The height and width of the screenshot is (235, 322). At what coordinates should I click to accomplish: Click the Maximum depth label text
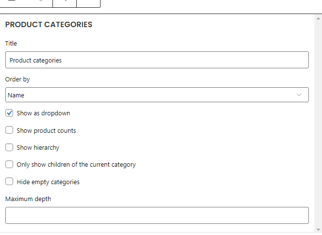[28, 199]
